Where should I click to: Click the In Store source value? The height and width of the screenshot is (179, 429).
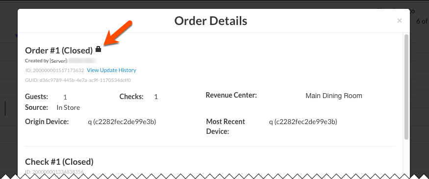(68, 107)
